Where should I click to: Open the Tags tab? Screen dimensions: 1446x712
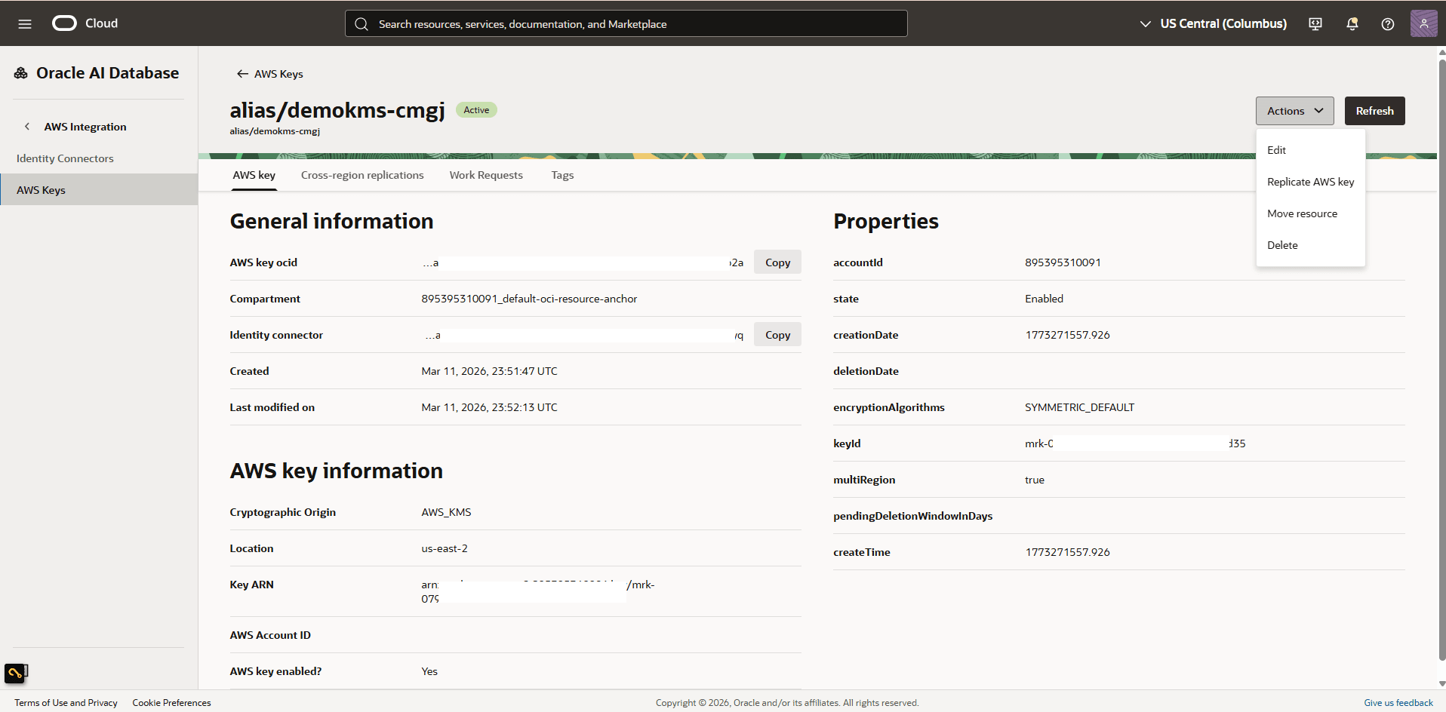pos(562,175)
